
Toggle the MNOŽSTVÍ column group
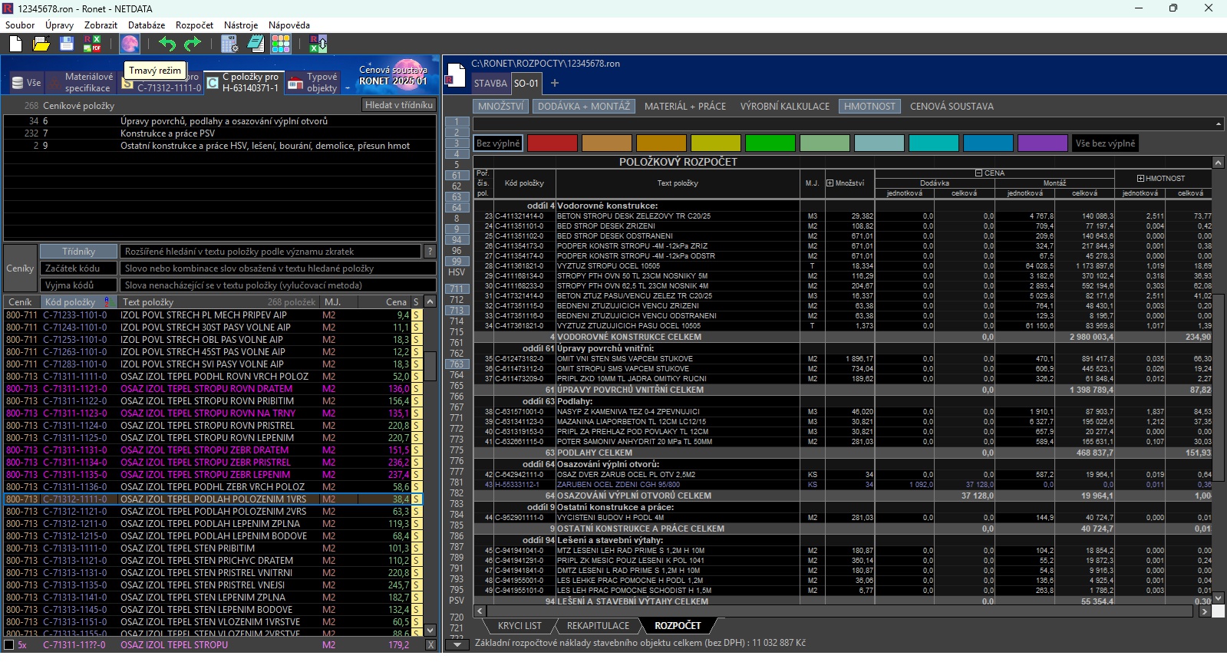[x=500, y=107]
